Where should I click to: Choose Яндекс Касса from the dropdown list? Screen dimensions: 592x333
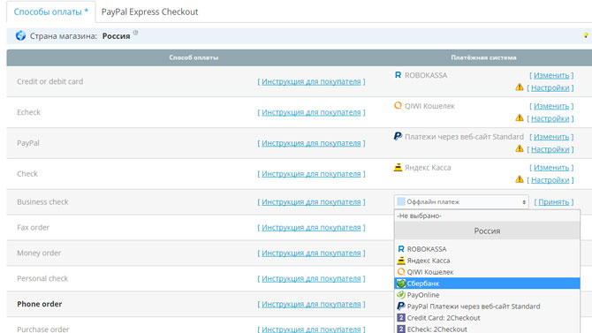click(x=487, y=261)
